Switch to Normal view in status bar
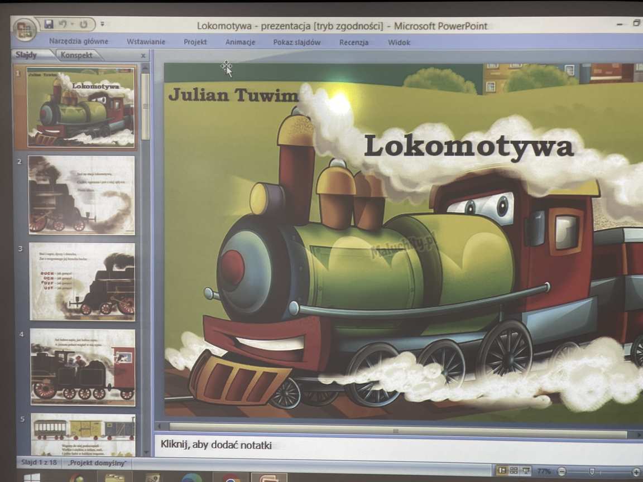The image size is (643, 482). point(502,470)
